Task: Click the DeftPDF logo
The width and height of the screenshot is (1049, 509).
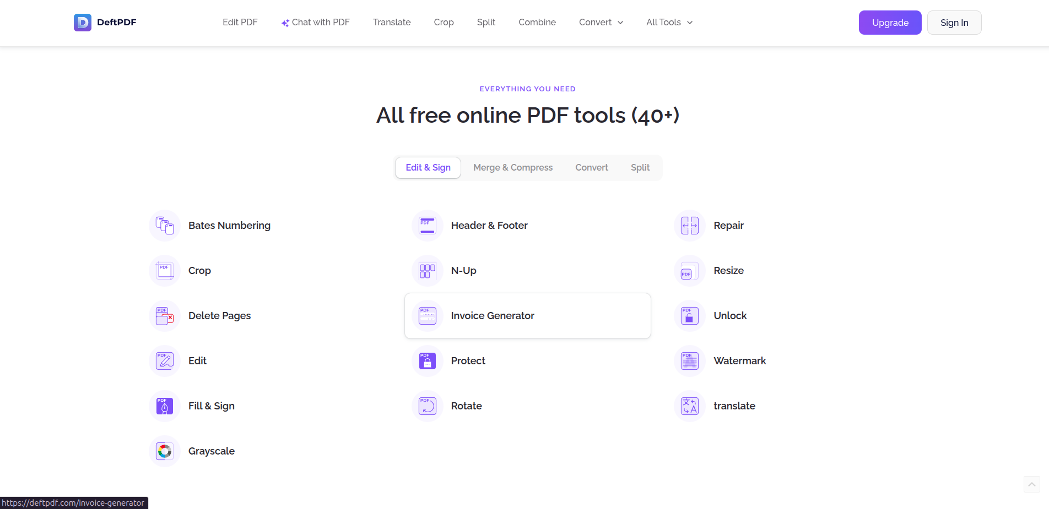Action: (105, 22)
